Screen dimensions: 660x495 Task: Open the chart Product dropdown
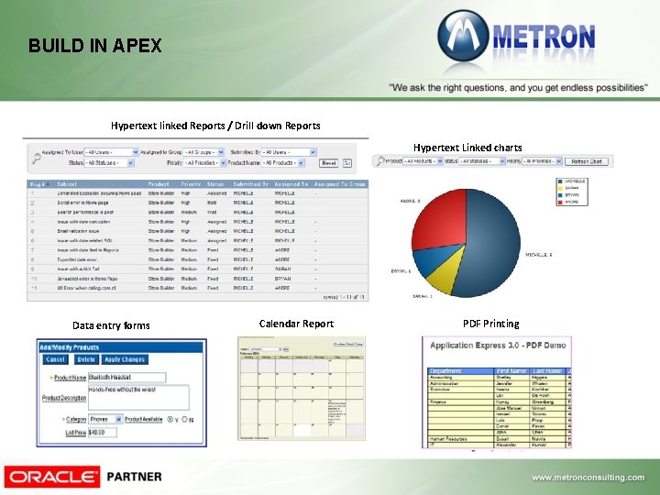[423, 161]
